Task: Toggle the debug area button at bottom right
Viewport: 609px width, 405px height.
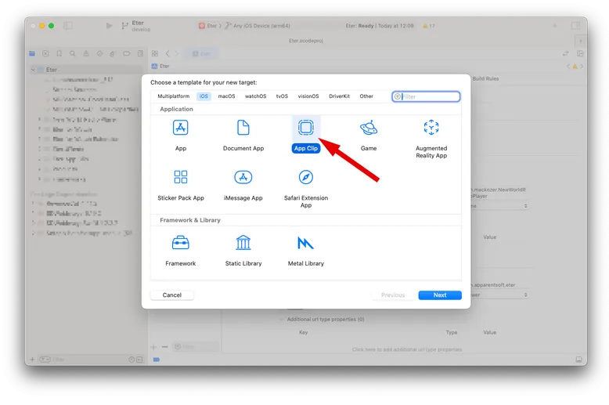Action: [x=578, y=359]
